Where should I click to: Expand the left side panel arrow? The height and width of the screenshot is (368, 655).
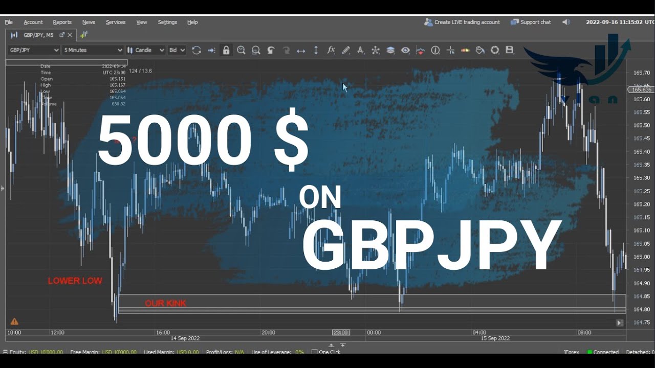tap(3, 189)
